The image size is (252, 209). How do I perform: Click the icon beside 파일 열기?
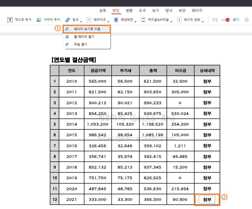(67, 44)
